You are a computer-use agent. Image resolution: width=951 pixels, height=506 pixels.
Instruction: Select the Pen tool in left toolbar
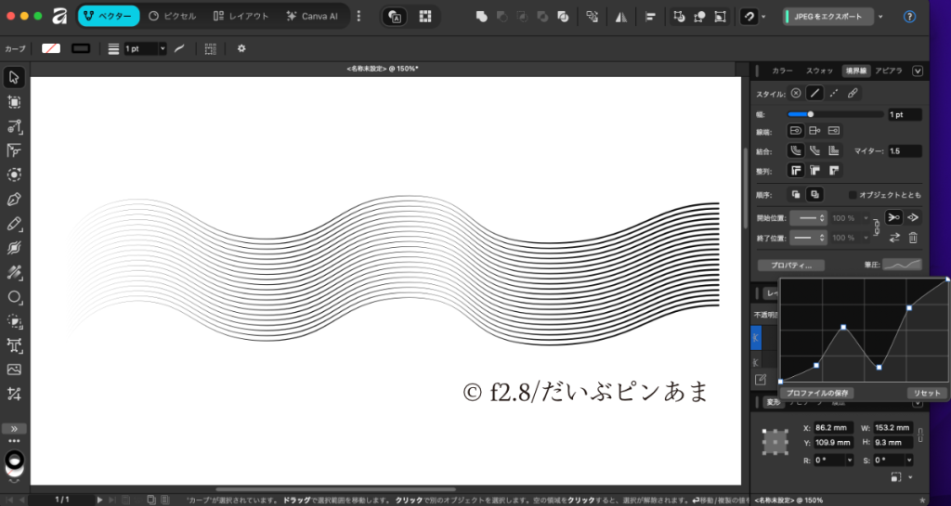tap(14, 199)
